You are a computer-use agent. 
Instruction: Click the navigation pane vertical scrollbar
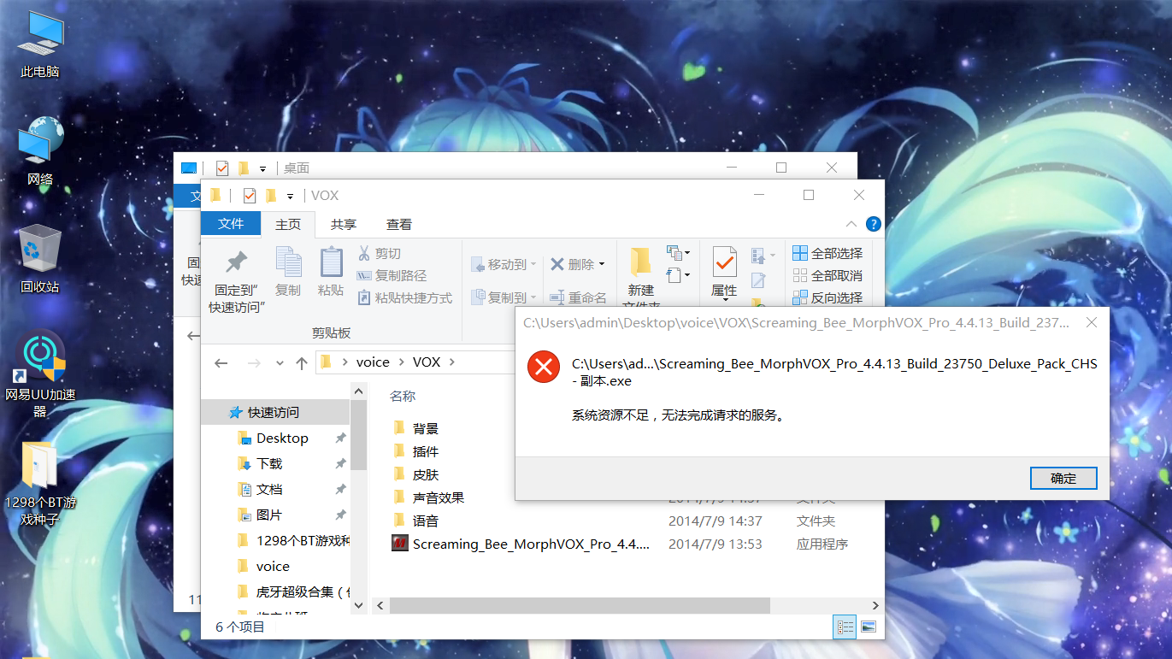coord(358,435)
